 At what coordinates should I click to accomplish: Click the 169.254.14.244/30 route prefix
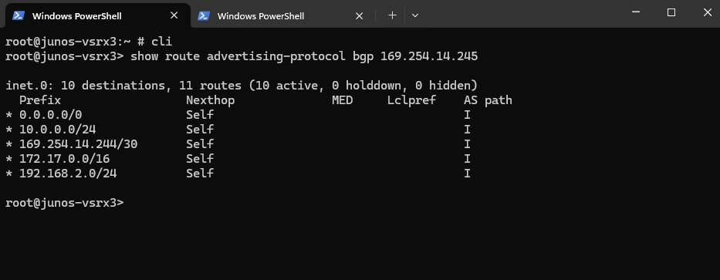(x=78, y=144)
